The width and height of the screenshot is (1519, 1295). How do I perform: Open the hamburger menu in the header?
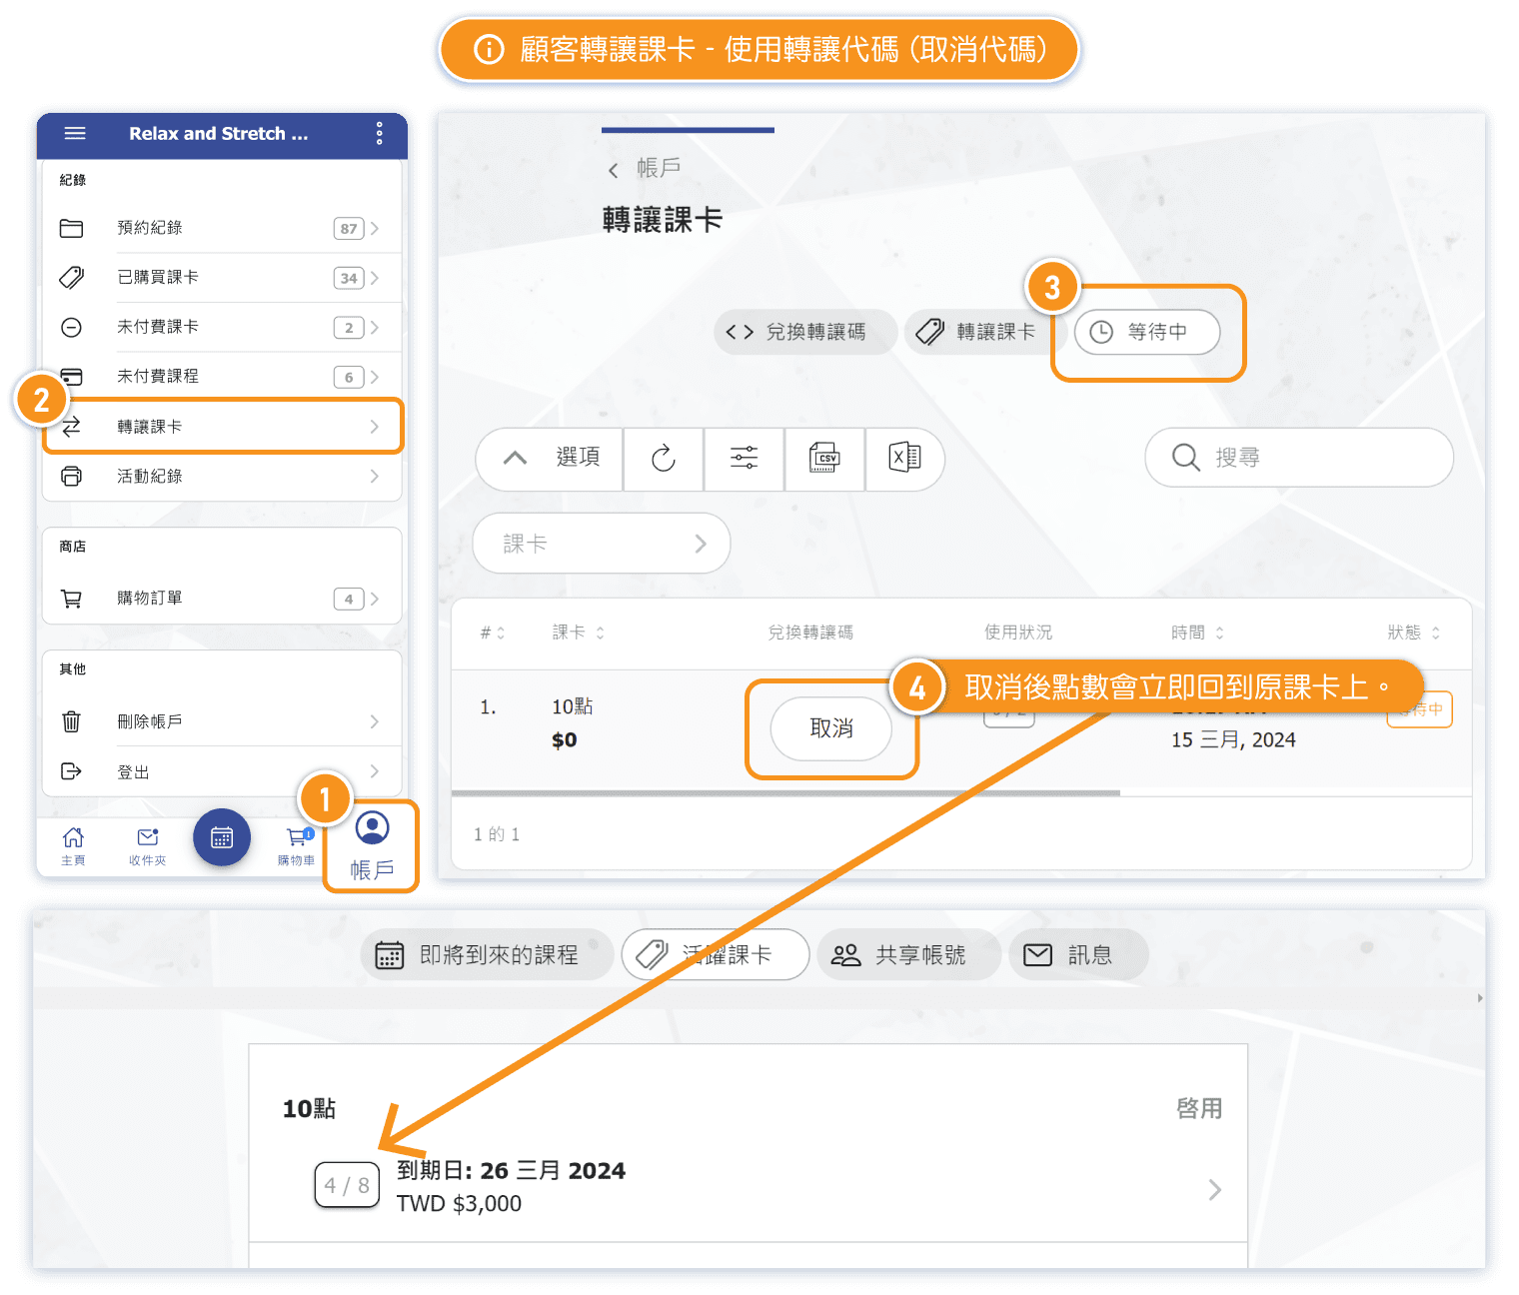pyautogui.click(x=75, y=133)
